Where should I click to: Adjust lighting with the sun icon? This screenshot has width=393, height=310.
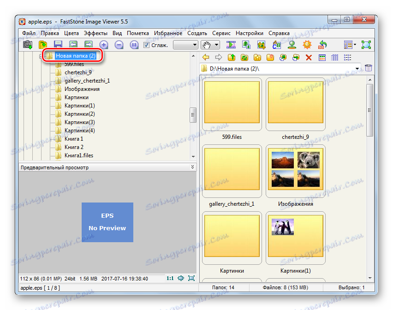[307, 45]
